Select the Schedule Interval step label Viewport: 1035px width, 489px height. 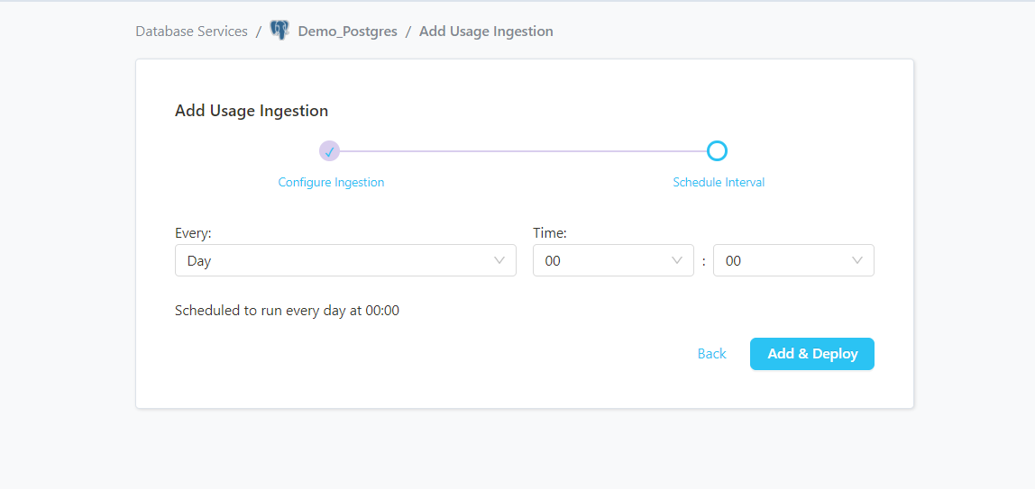719,183
